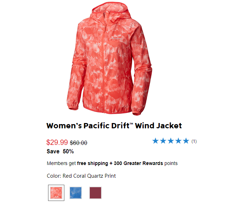245x202 pixels.
Task: Click the second blue rating star
Action: (x=163, y=141)
